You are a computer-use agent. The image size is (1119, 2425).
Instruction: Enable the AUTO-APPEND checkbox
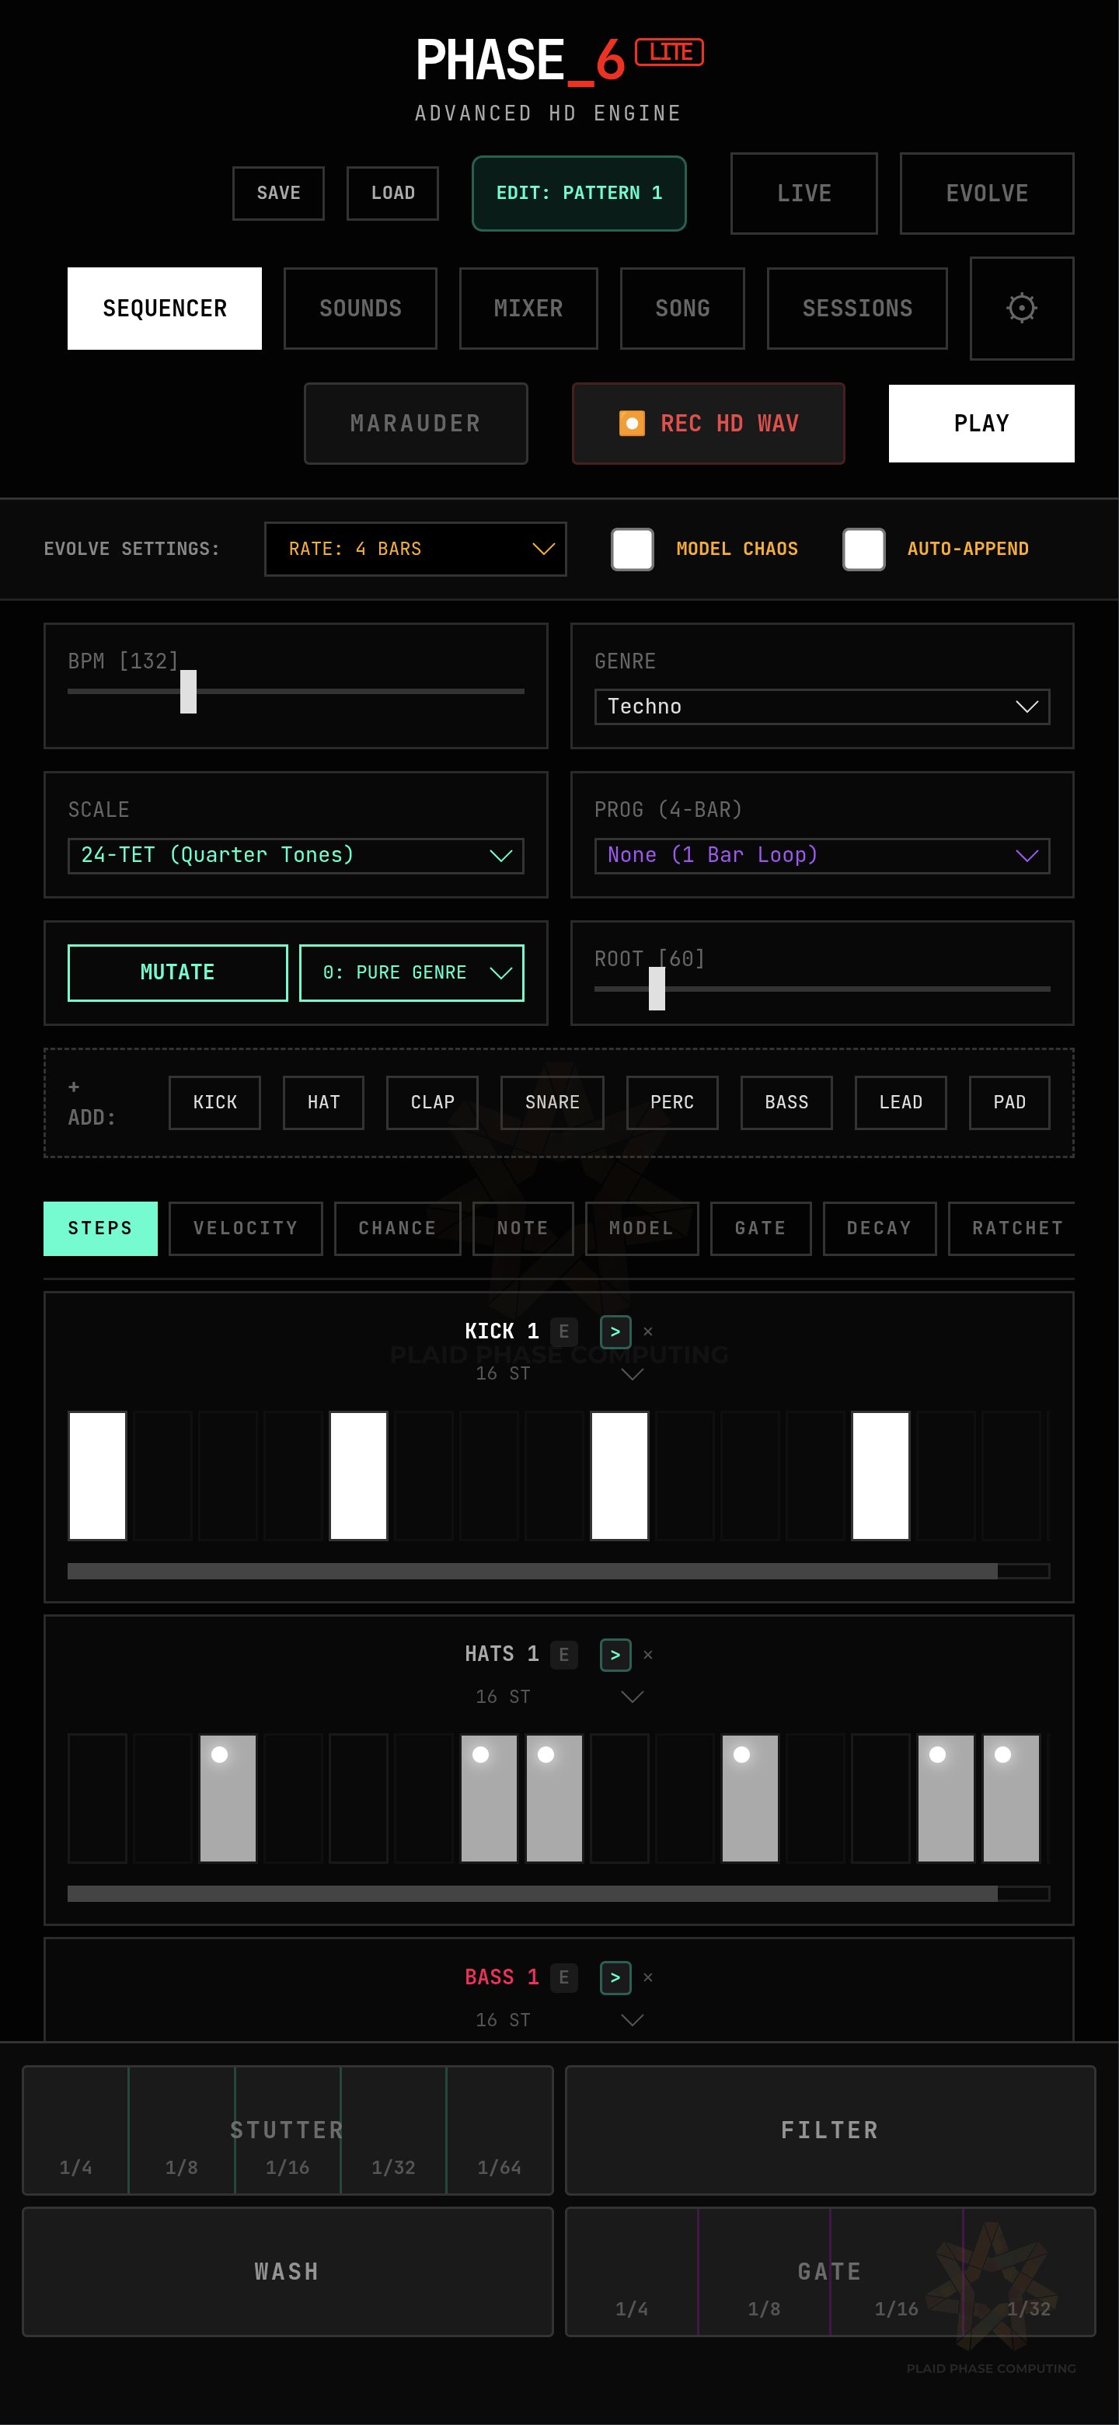(864, 549)
